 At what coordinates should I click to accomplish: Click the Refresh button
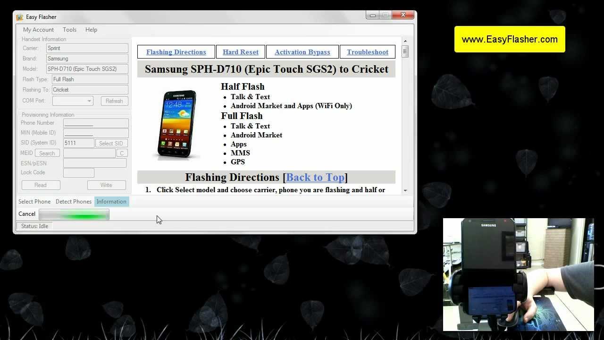click(114, 101)
